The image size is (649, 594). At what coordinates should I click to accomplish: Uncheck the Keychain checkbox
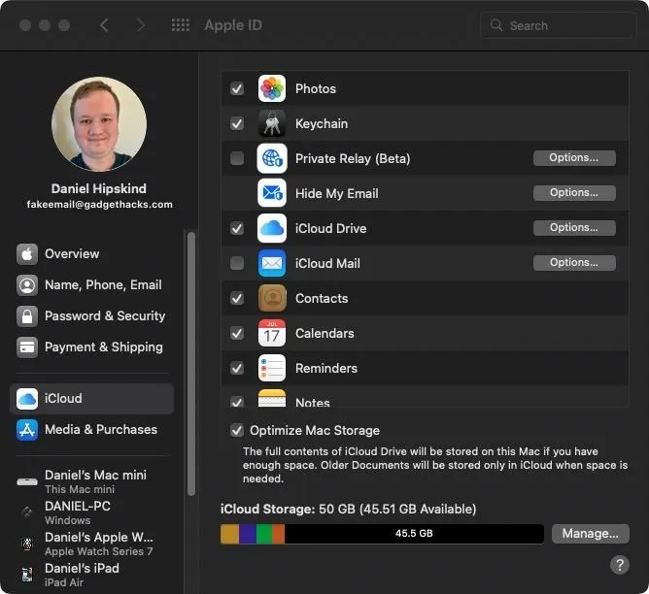coord(237,123)
